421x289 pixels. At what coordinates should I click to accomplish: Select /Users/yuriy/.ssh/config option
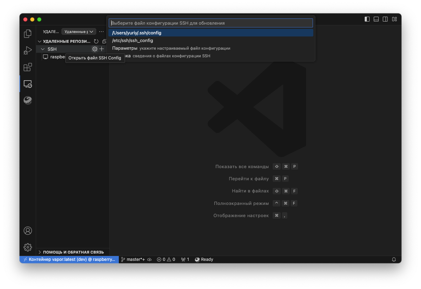click(211, 33)
